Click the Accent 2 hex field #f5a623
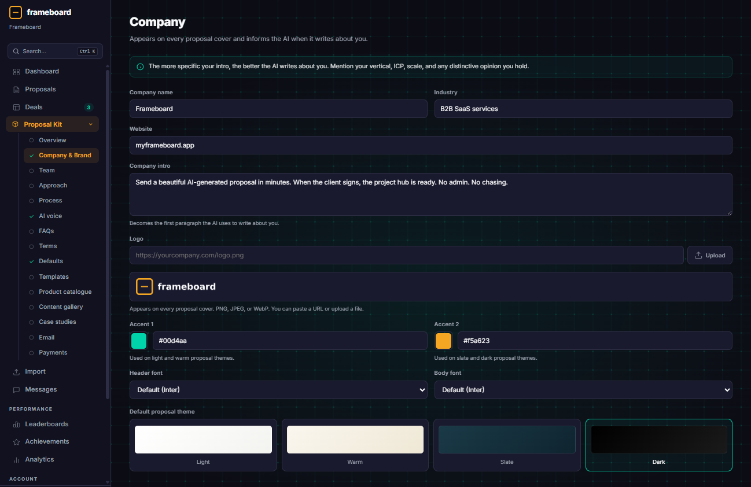This screenshot has width=751, height=487. tap(595, 341)
